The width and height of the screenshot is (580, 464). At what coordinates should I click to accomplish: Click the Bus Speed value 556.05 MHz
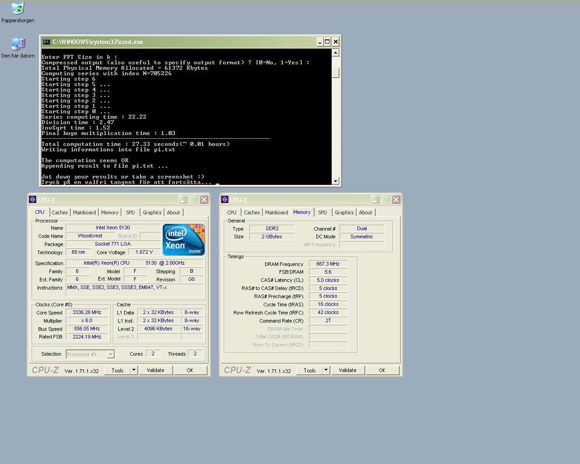87,329
